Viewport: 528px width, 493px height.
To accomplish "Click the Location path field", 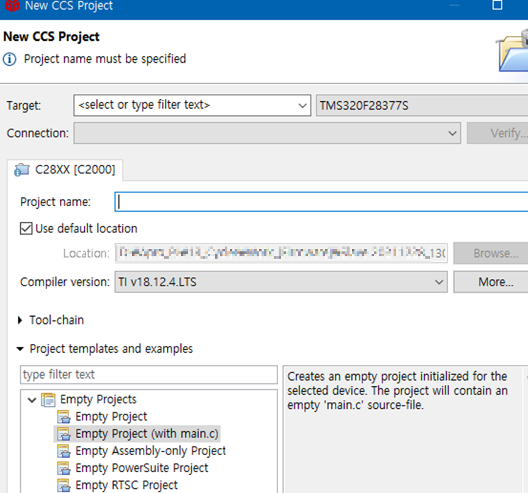I will [281, 253].
